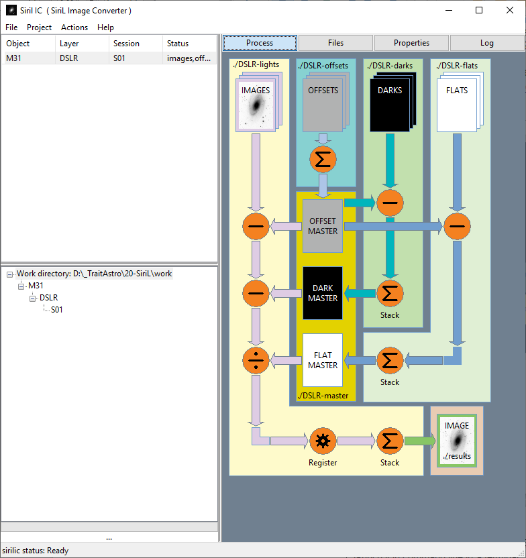
Task: Click the DARKS frame stack icon
Action: (393, 102)
